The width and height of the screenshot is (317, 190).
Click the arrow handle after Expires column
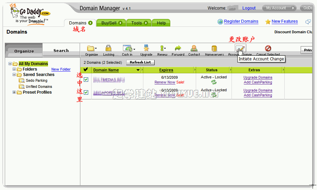click(x=195, y=70)
